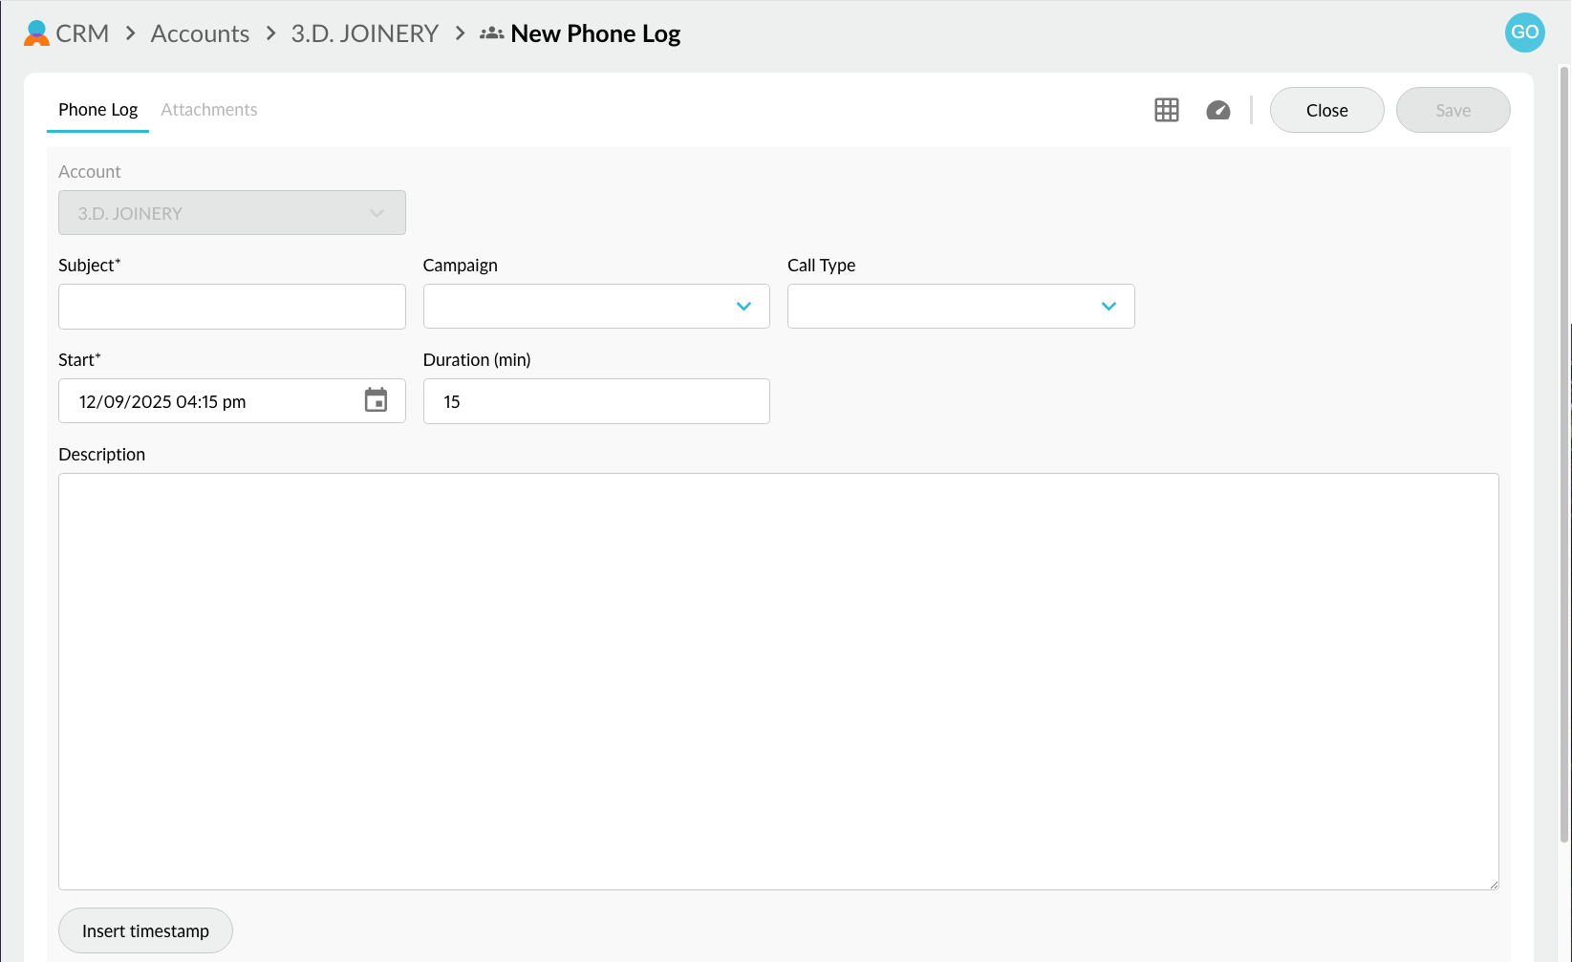Screen dimensions: 1572x962
Task: Click inside the Description text area
Action: 778,681
